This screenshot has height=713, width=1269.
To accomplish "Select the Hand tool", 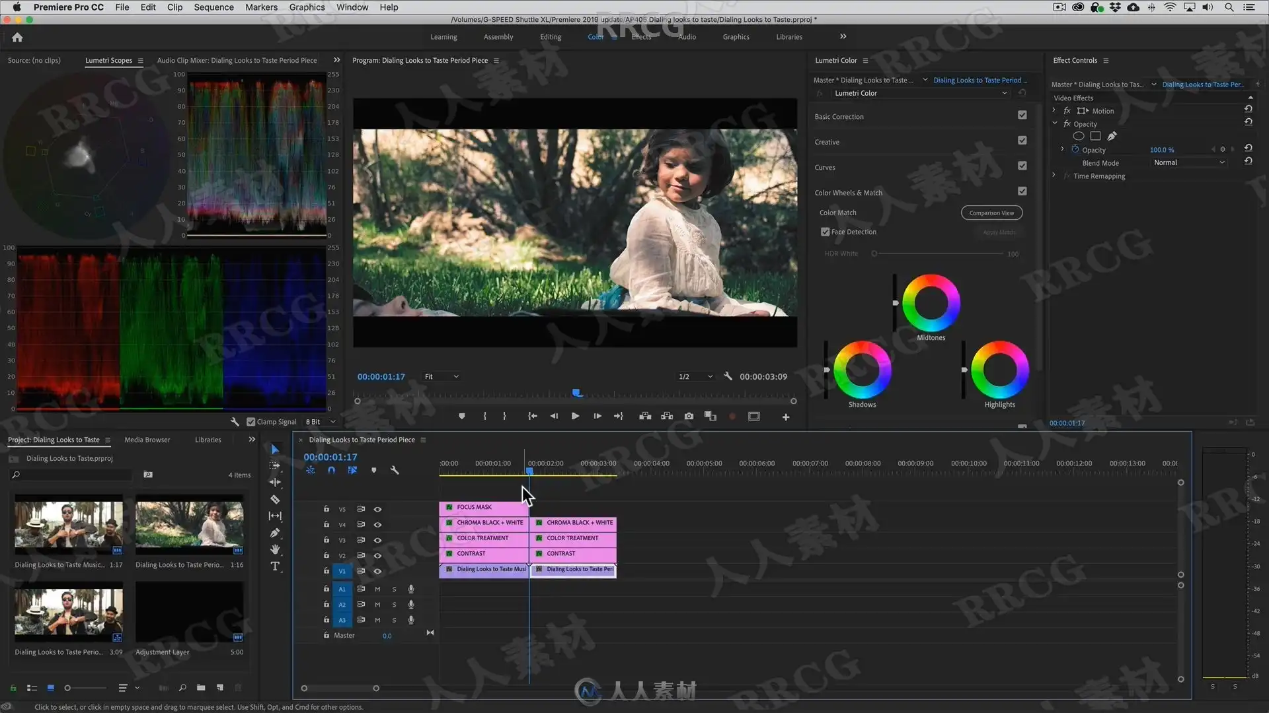I will [x=275, y=549].
